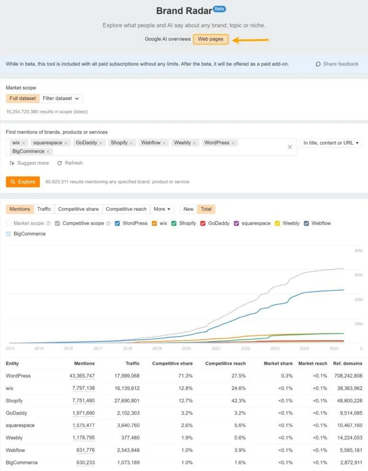Toggle the Market scope checkbox

pos(9,223)
